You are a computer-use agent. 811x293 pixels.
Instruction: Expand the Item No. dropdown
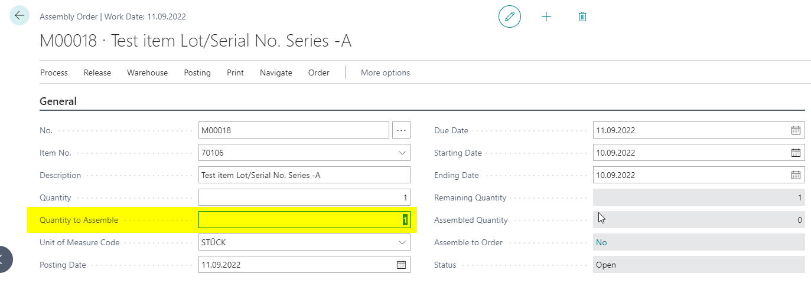402,153
